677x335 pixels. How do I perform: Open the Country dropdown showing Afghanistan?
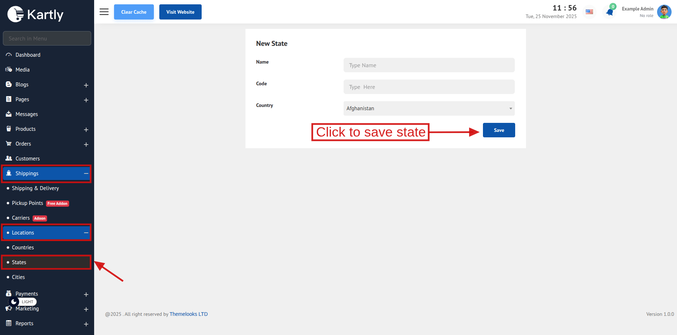coord(429,108)
